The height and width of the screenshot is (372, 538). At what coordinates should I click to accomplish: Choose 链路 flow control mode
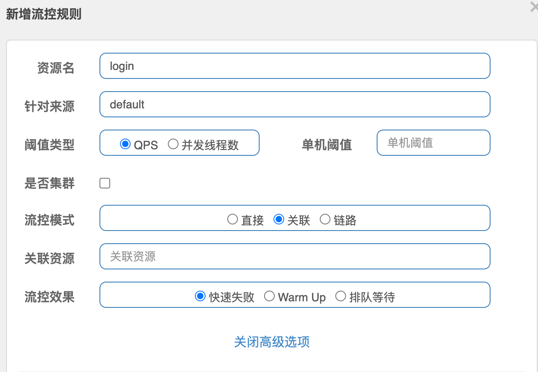point(325,220)
